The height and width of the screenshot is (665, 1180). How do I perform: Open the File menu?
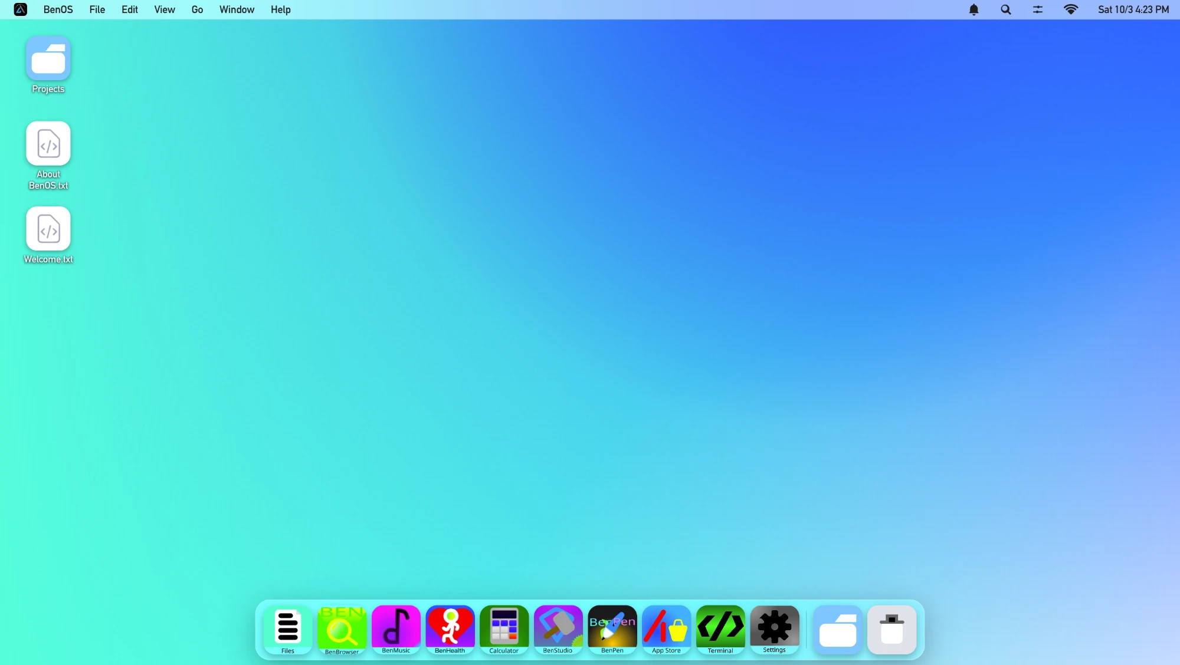[97, 9]
